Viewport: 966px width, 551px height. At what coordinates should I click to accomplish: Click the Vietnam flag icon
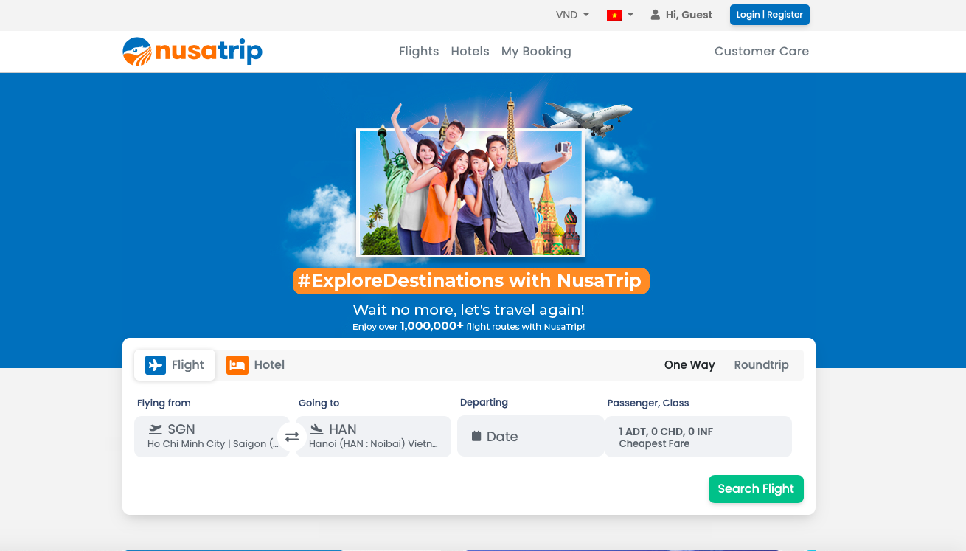point(614,15)
